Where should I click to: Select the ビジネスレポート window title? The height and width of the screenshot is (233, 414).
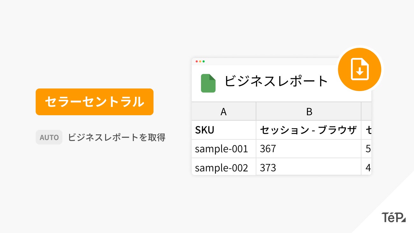pos(276,81)
